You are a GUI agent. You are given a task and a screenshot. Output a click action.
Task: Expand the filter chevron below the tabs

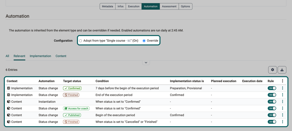[146, 63]
